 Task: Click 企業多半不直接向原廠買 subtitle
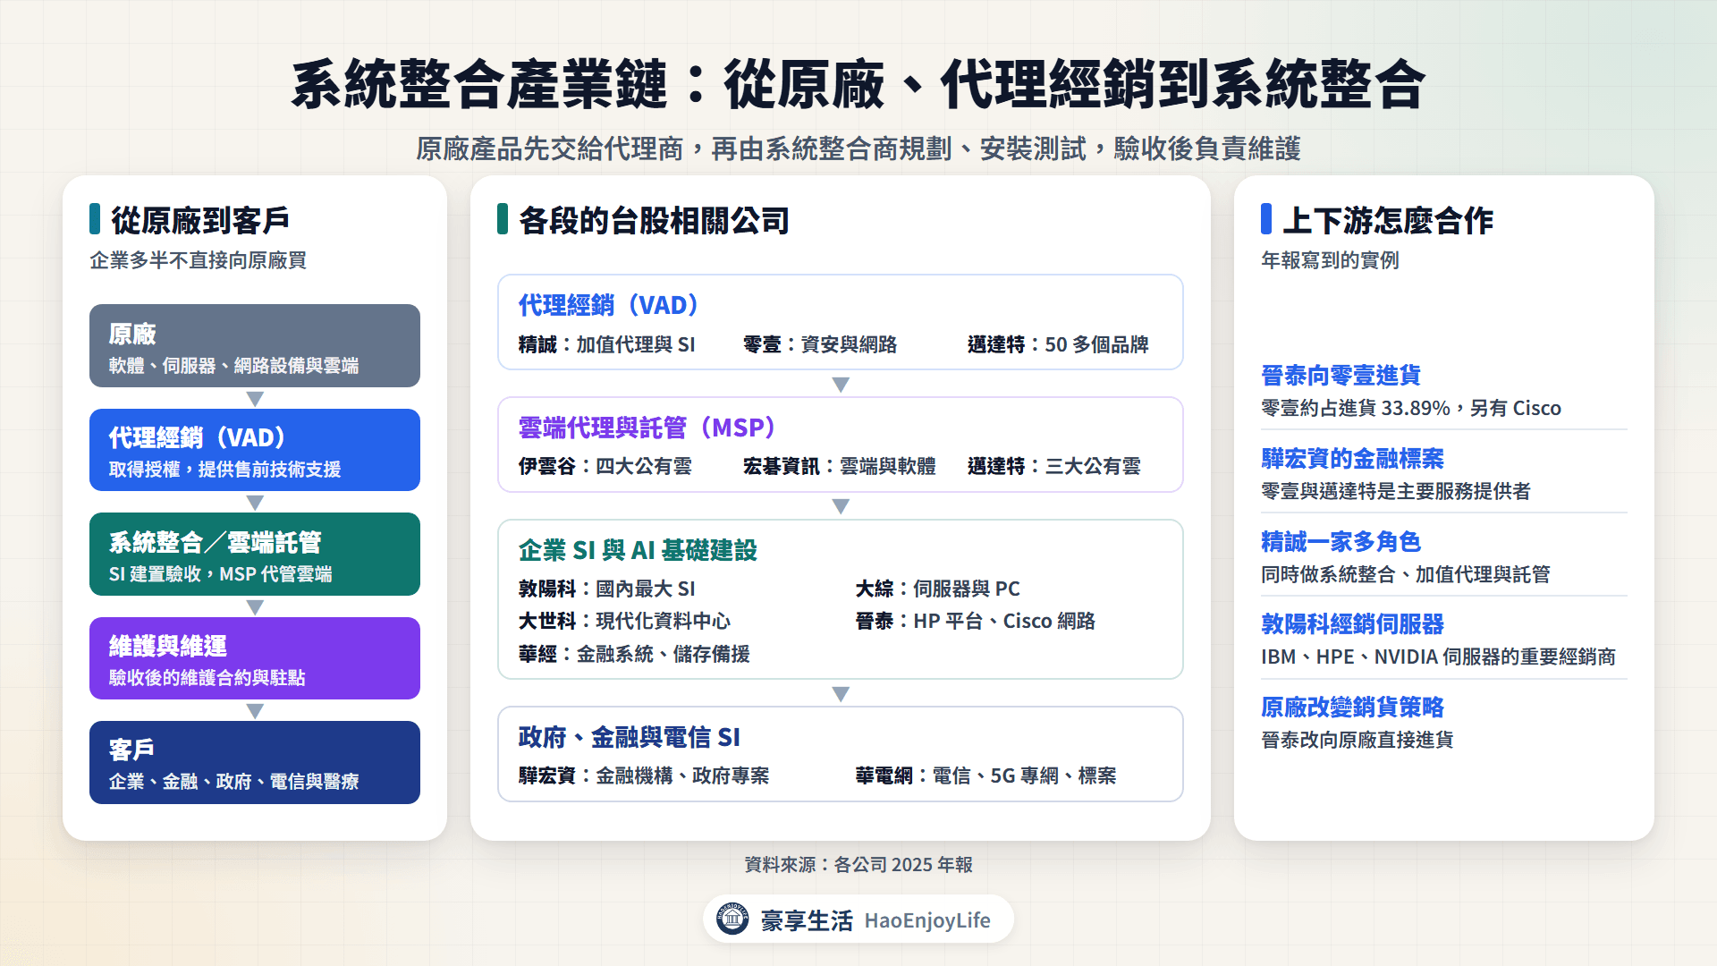(198, 260)
